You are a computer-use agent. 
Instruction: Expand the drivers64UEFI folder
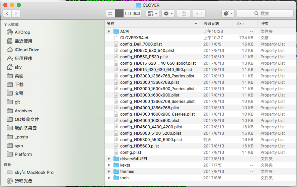tap(109, 159)
